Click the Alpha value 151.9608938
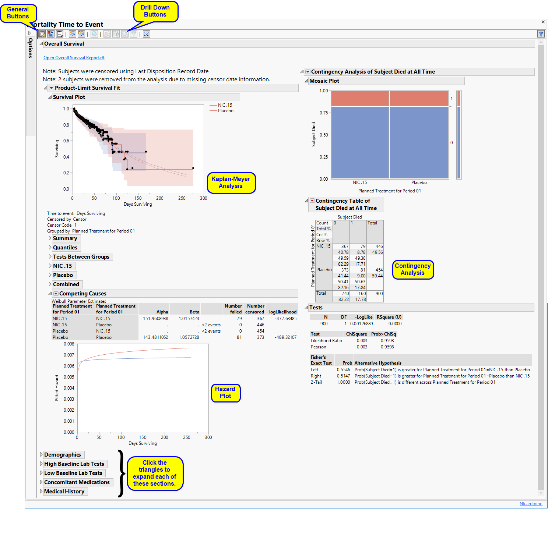Image resolution: width=548 pixels, height=539 pixels. pyautogui.click(x=155, y=319)
